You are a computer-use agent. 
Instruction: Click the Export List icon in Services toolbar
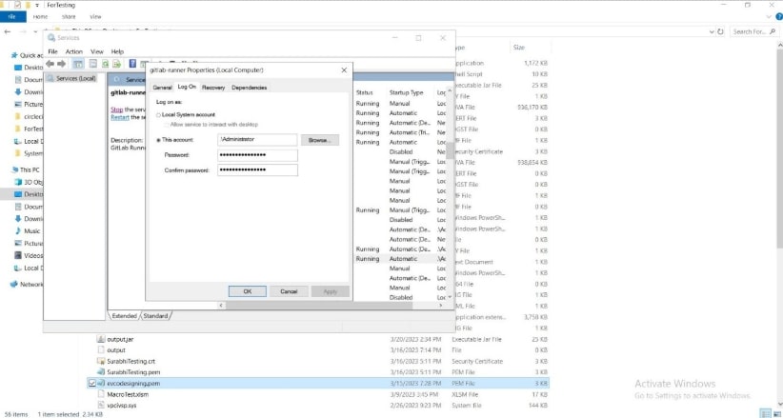117,64
